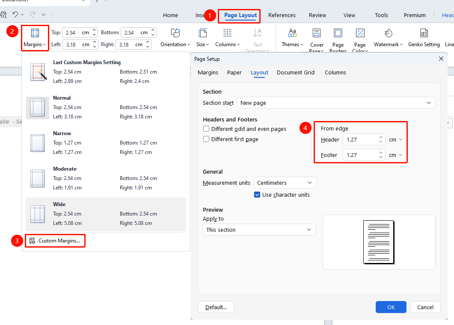Select the Wide margins preset
454x325 pixels.
point(106,214)
